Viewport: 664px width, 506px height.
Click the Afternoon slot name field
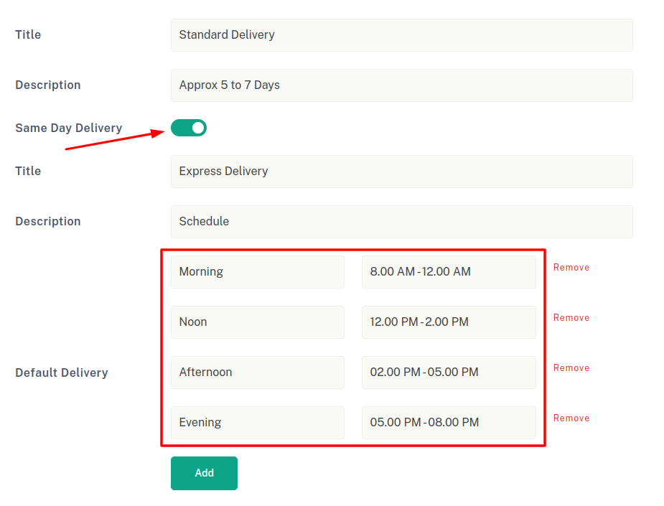click(x=257, y=373)
